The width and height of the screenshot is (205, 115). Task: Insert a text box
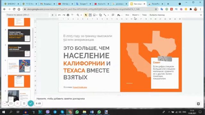pyautogui.click(x=90, y=15)
